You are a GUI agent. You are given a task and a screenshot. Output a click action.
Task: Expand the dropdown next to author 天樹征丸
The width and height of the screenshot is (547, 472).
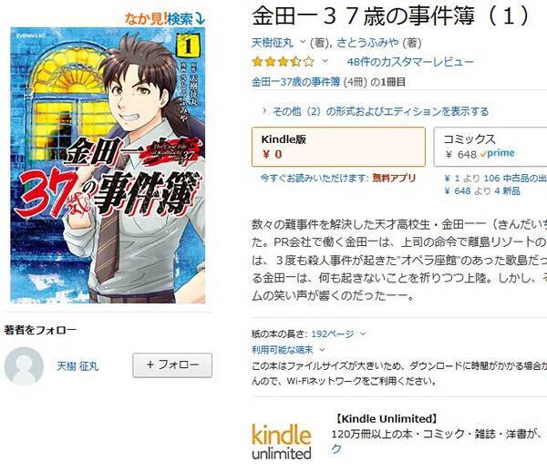click(x=302, y=43)
